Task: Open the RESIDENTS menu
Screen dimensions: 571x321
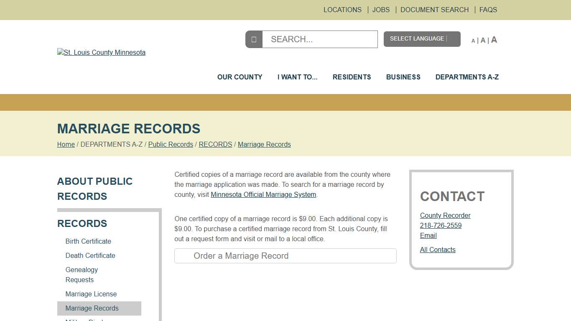Action: (x=352, y=77)
